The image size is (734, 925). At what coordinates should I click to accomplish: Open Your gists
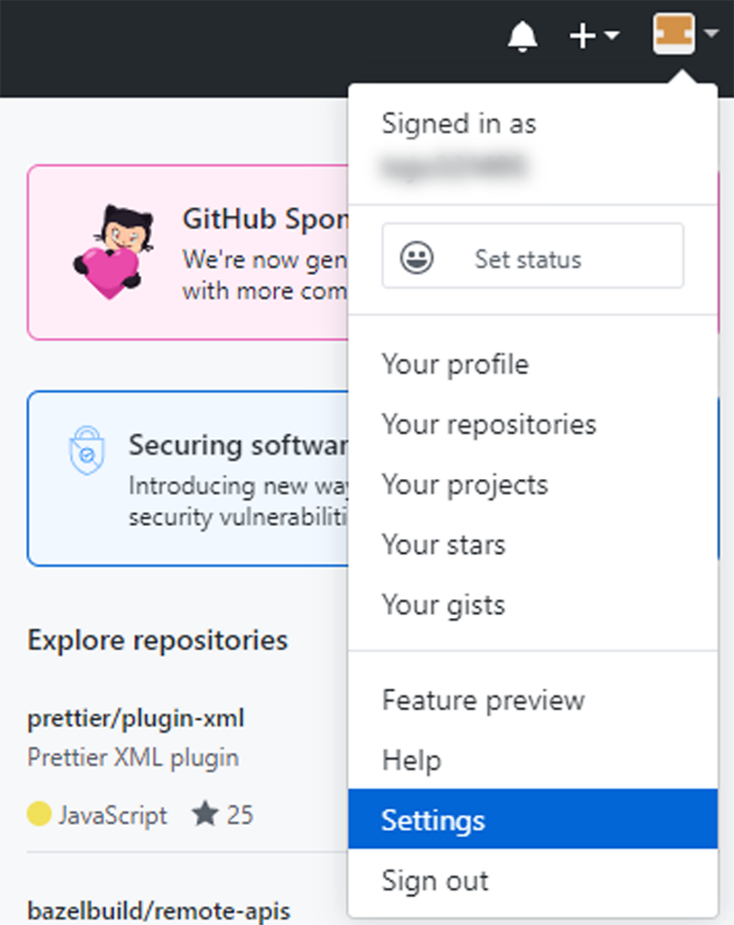(443, 605)
